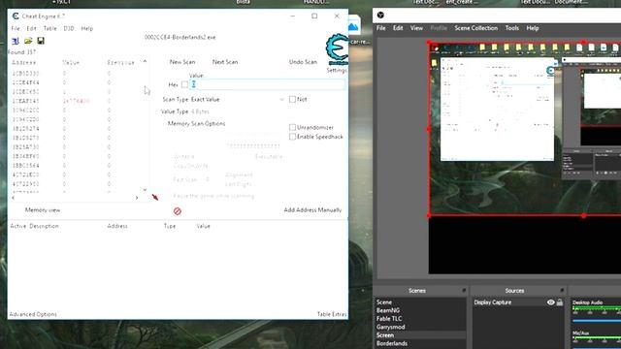Open the Table menu in Cheat Engine
The image size is (621, 349).
tap(49, 28)
